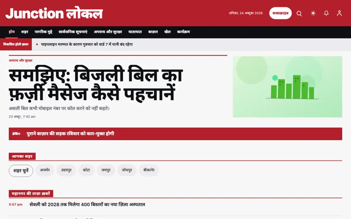Open the पाइपलाइन मरम्मत ticker headline
The width and height of the screenshot is (351, 219).
point(87,44)
